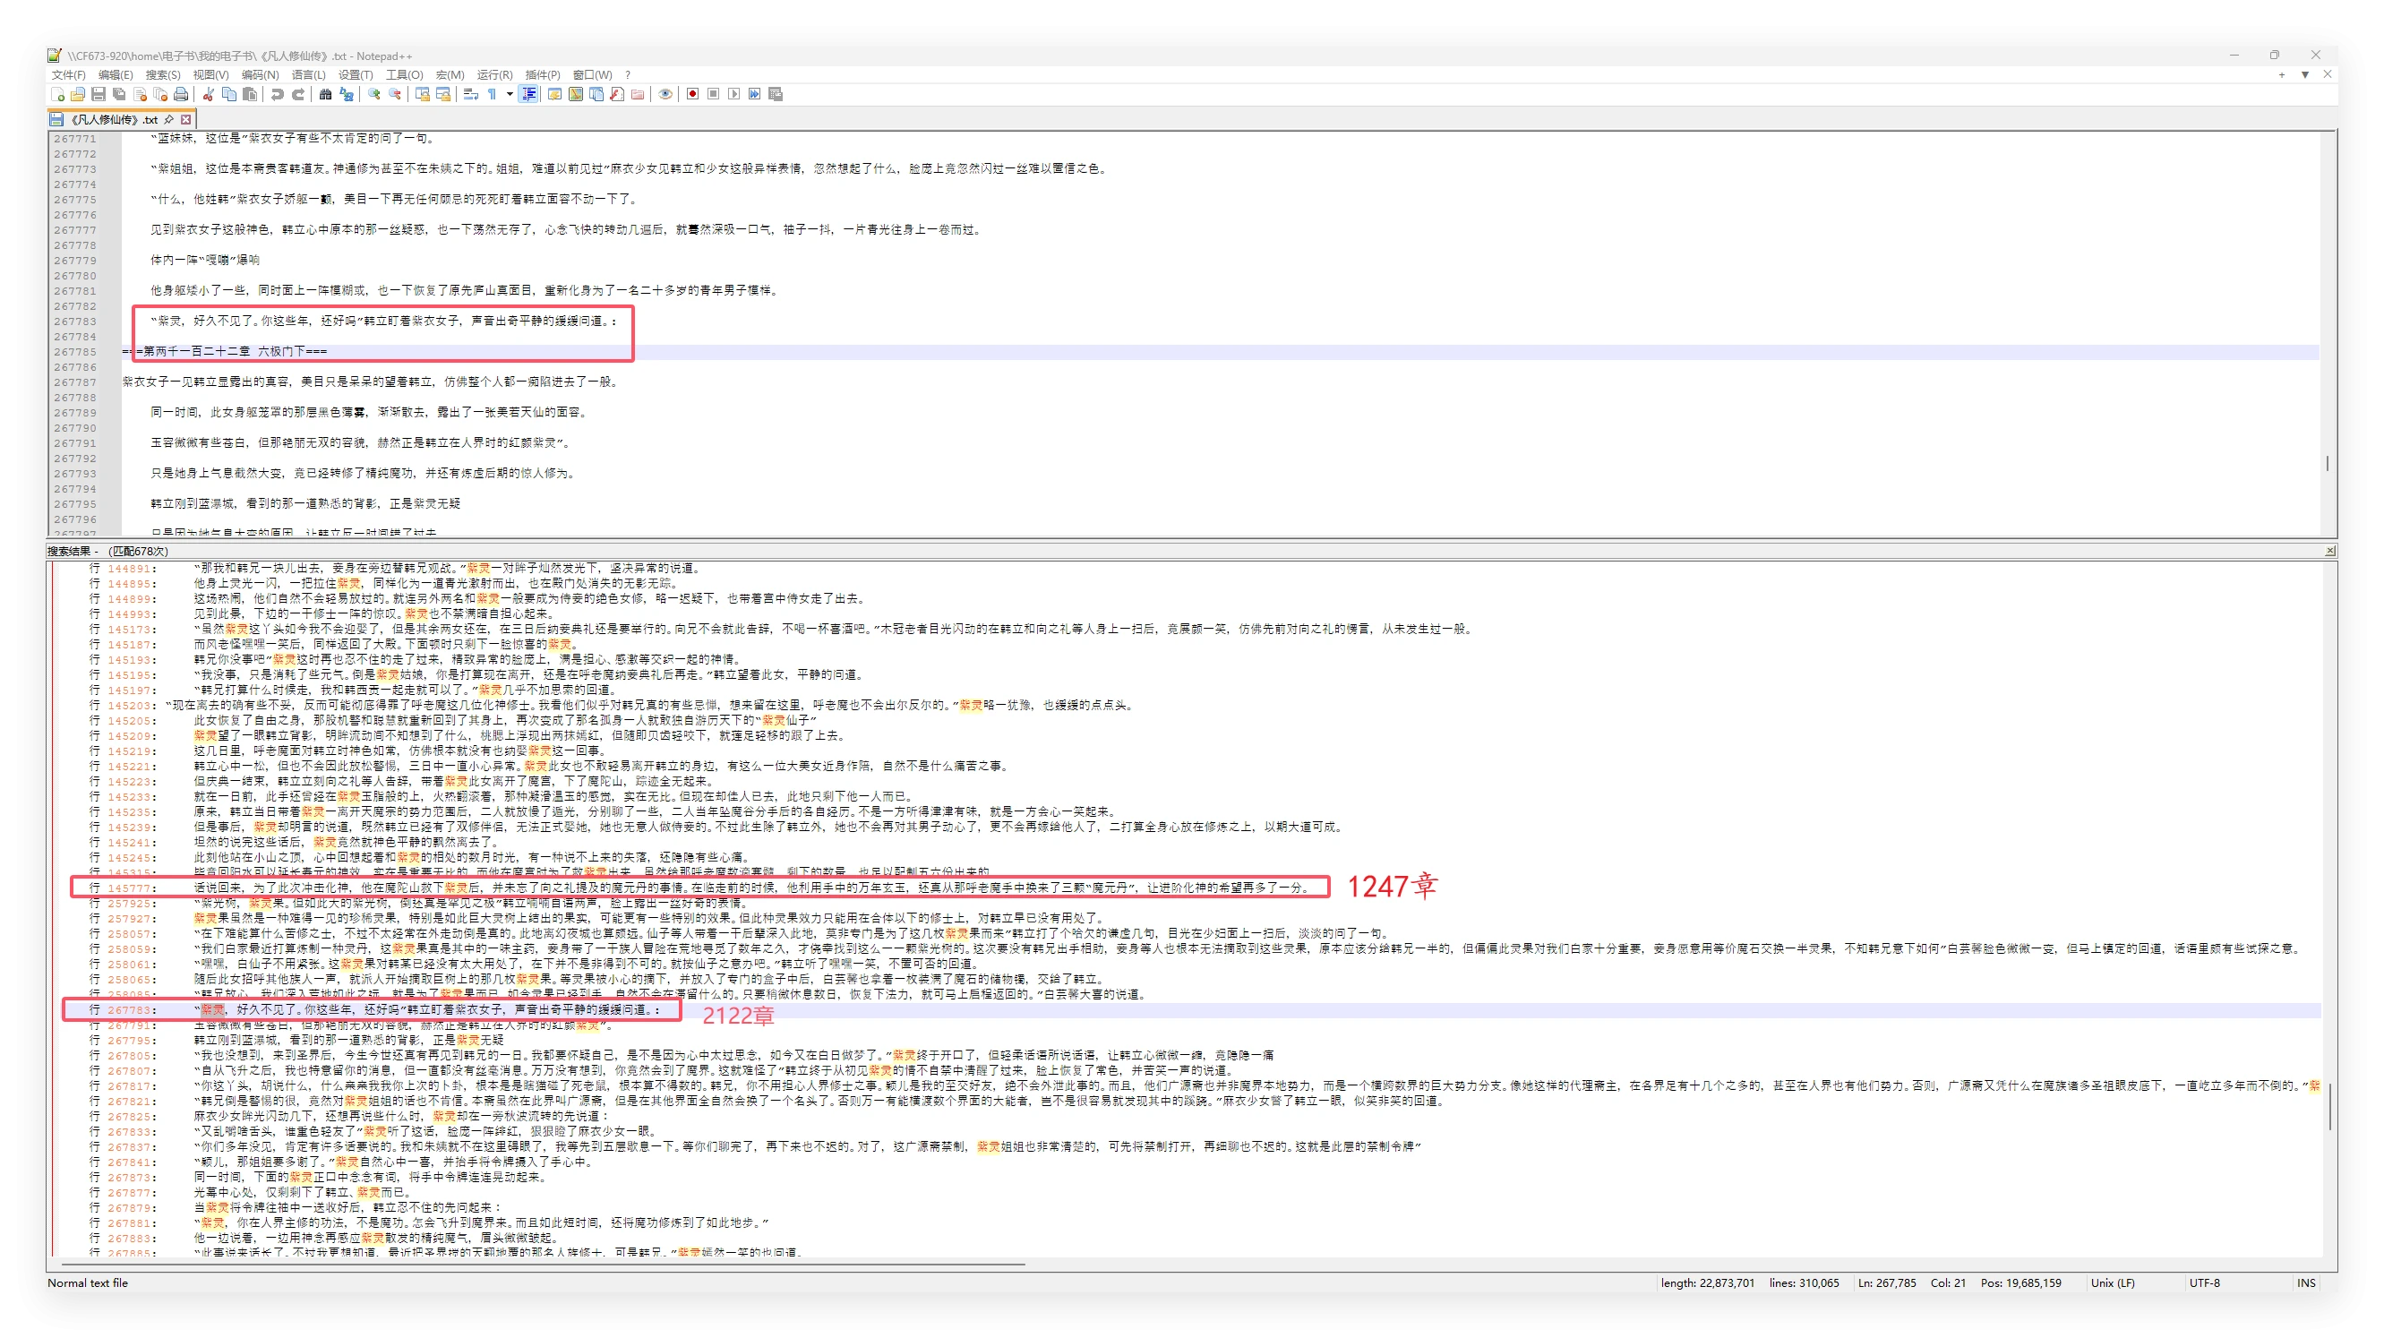Close the search results panel
2384x1338 pixels.
(x=2329, y=552)
